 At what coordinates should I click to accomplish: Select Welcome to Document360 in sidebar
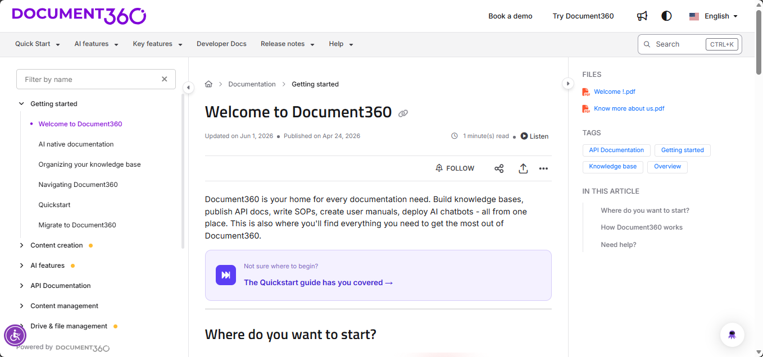click(80, 124)
